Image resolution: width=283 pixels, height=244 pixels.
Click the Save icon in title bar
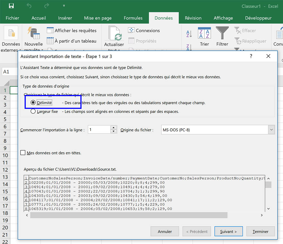(11, 6)
